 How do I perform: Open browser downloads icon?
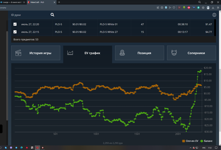213,8
